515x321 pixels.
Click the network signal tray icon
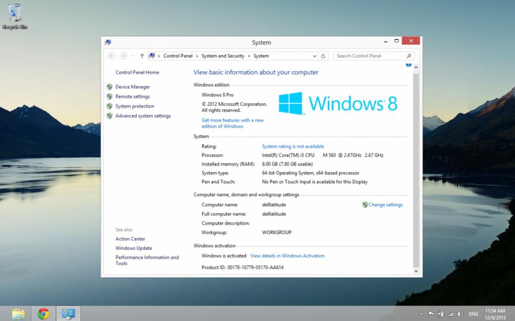coord(451,314)
